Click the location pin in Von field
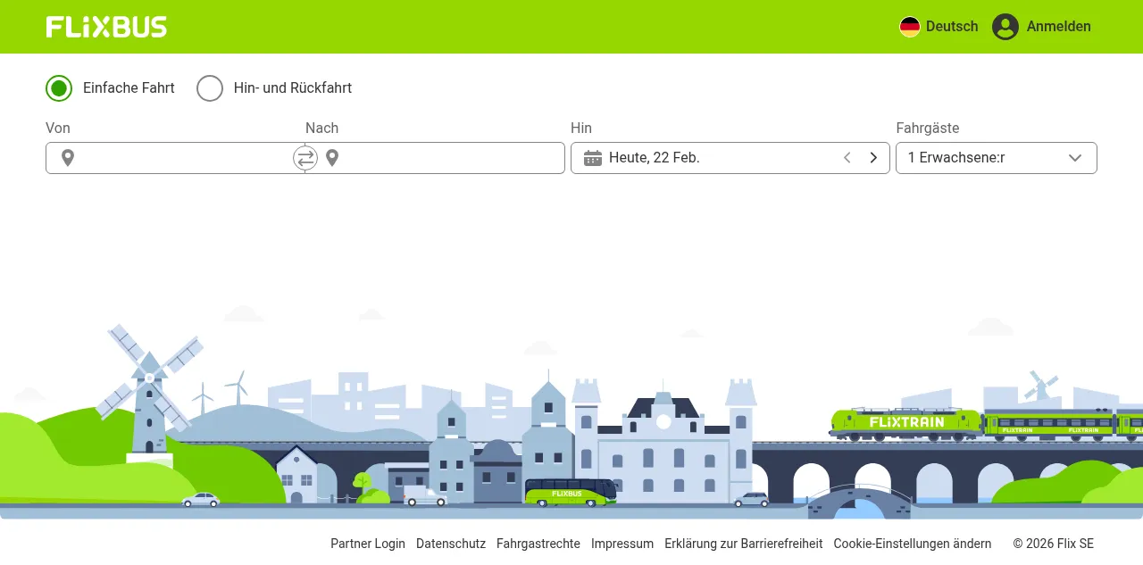 (x=68, y=158)
